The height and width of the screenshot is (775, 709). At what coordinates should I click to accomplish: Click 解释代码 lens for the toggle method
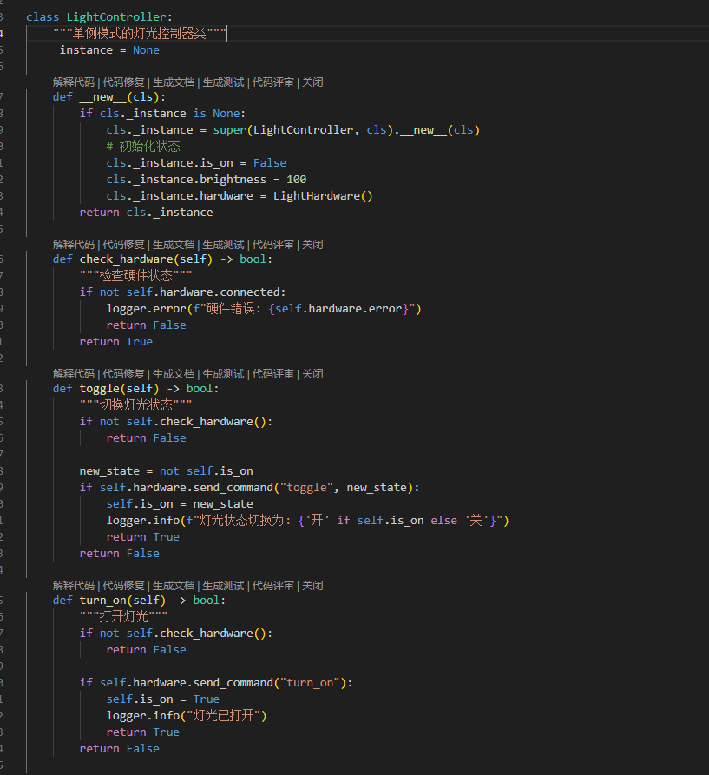(x=74, y=374)
